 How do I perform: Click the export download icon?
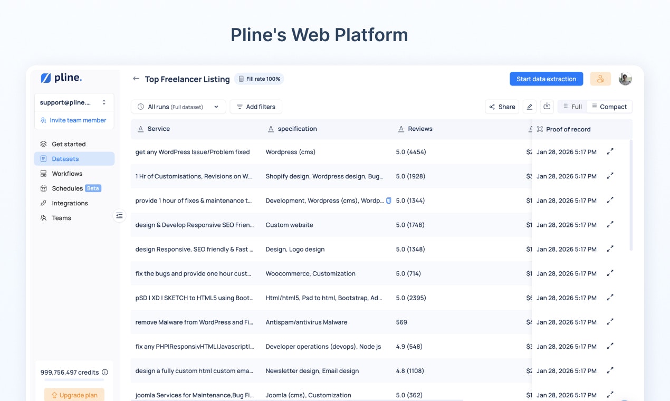(x=547, y=106)
